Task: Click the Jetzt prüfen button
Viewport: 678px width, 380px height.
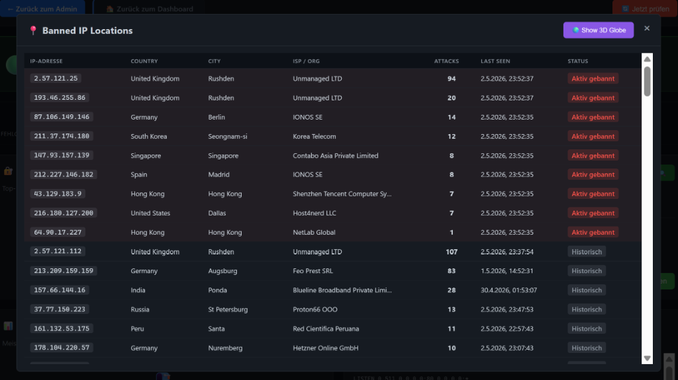Action: [x=645, y=9]
